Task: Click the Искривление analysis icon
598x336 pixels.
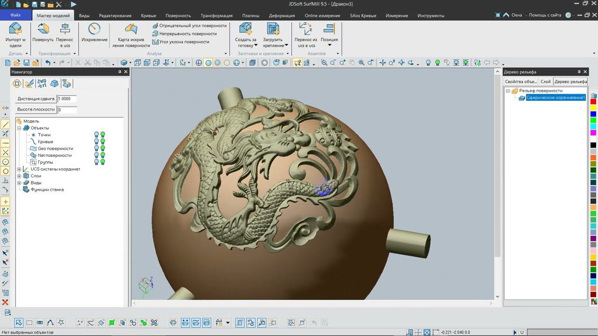Action: point(94,29)
